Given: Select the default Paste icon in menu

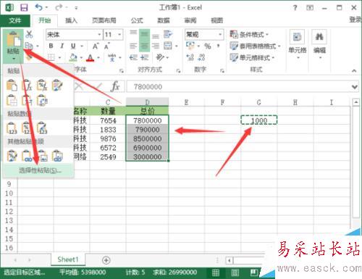Looking at the screenshot, I should [x=12, y=86].
